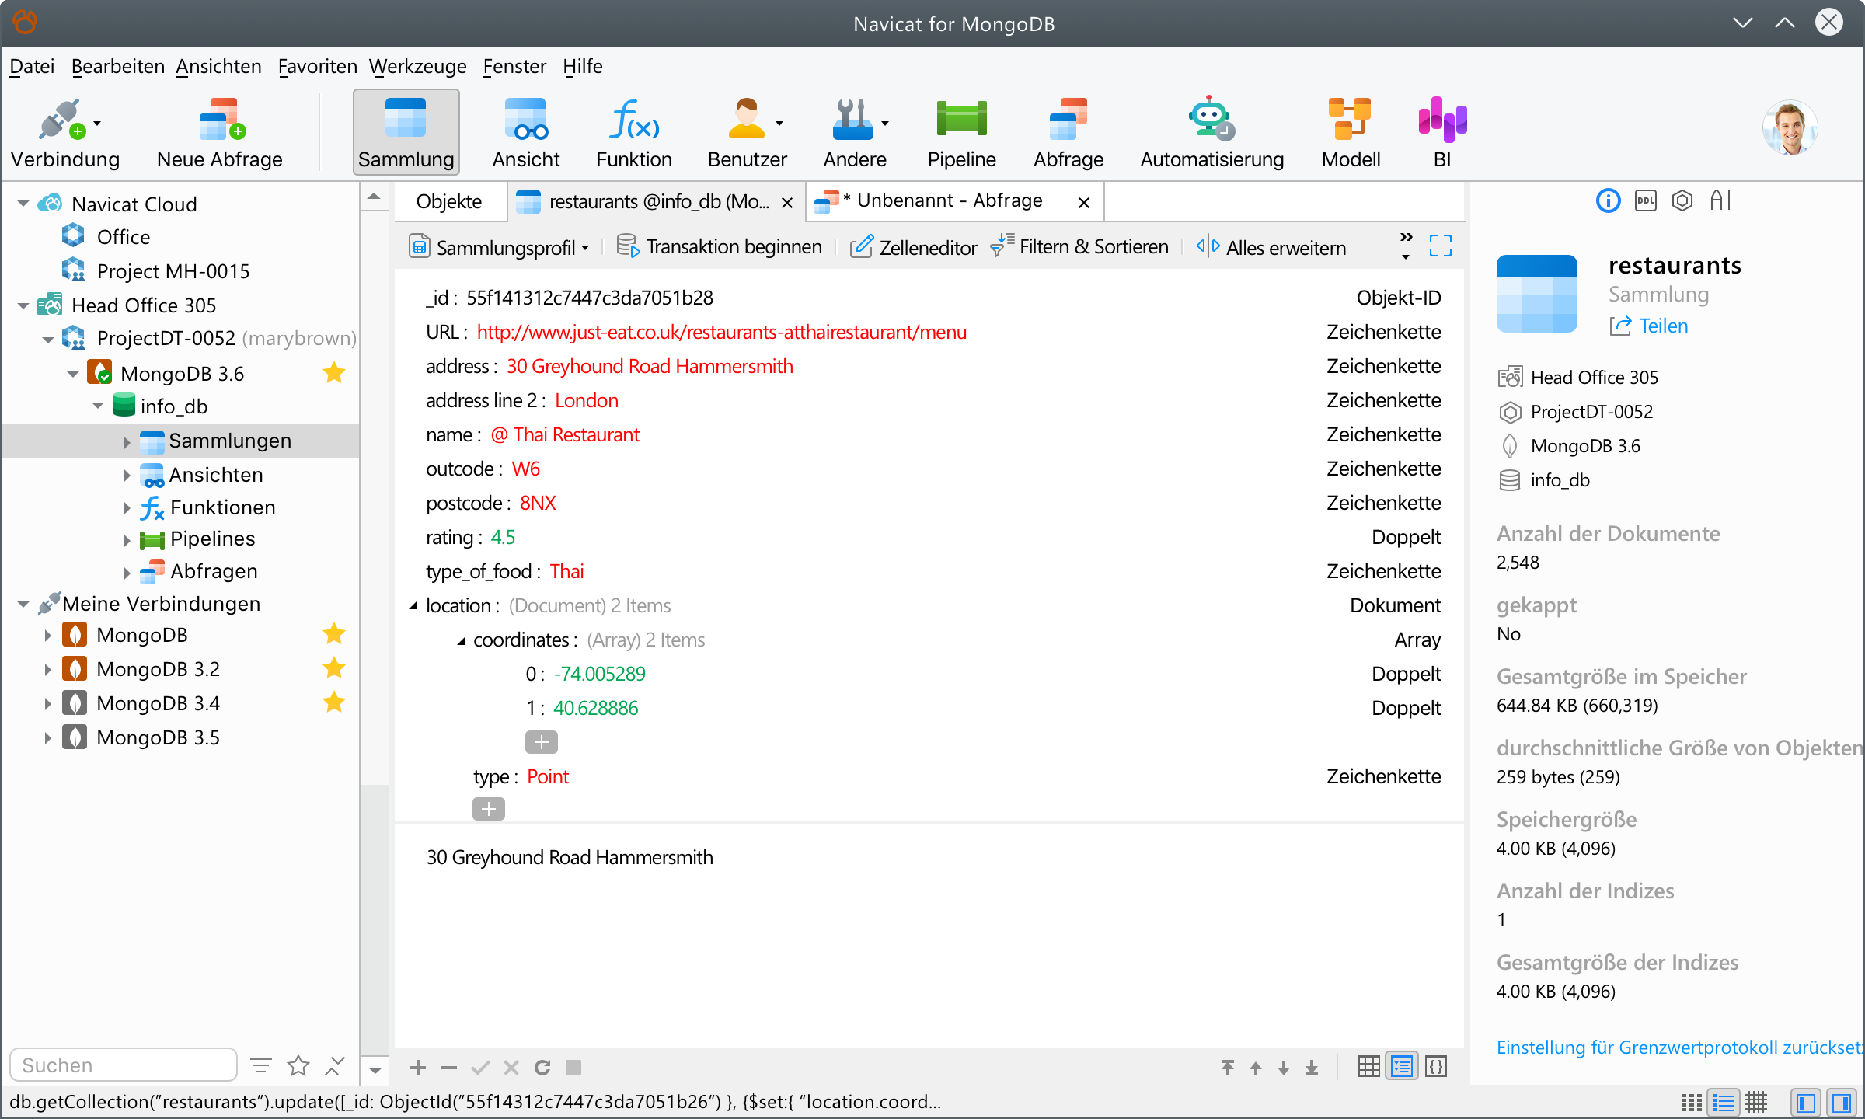Image resolution: width=1865 pixels, height=1119 pixels.
Task: Click the user profile avatar
Action: point(1790,128)
